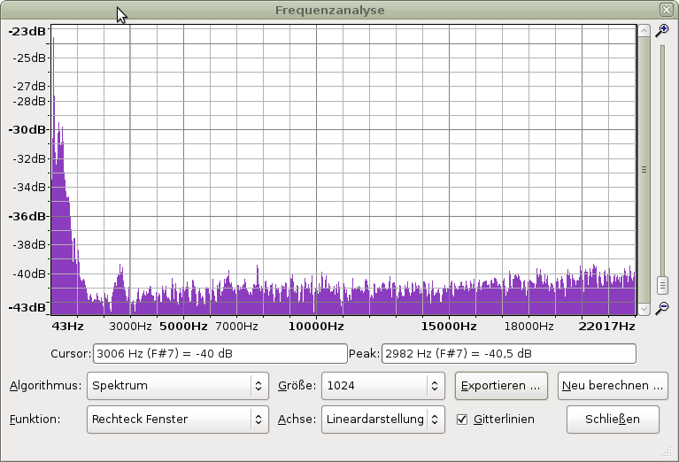679x462 pixels.
Task: Click the Frequenzanalyse title bar text
Action: [x=329, y=11]
